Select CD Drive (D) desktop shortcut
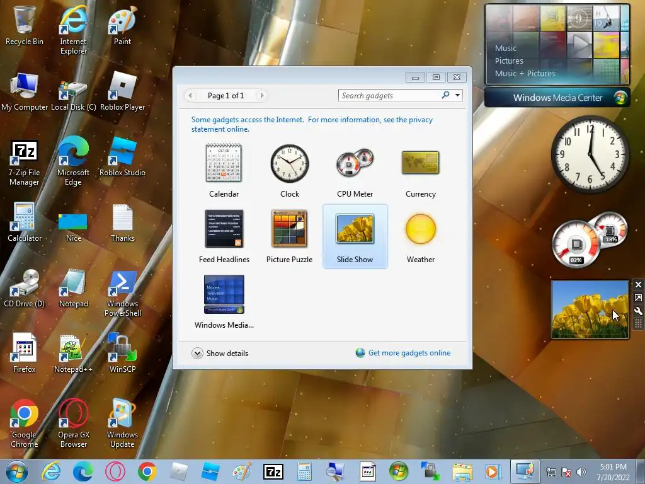This screenshot has width=645, height=484. click(25, 288)
